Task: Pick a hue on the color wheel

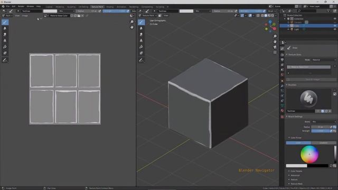Action: pos(309,154)
